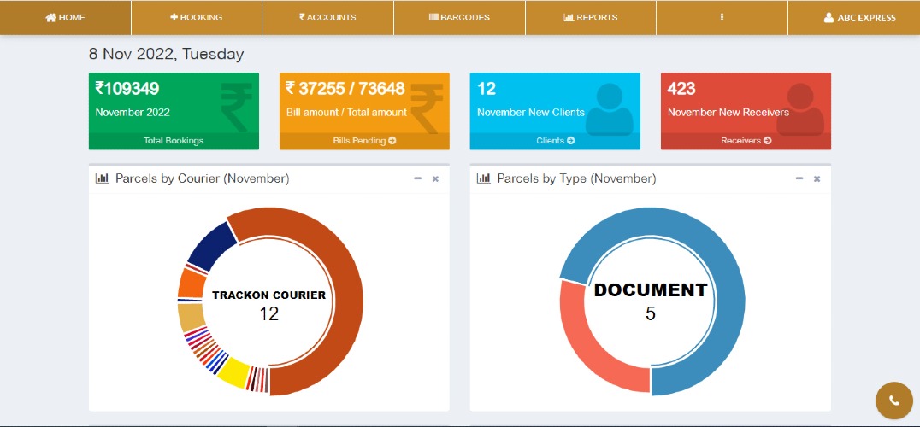Click the rupee icon on orange bills card
The image size is (920, 427).
(426, 107)
